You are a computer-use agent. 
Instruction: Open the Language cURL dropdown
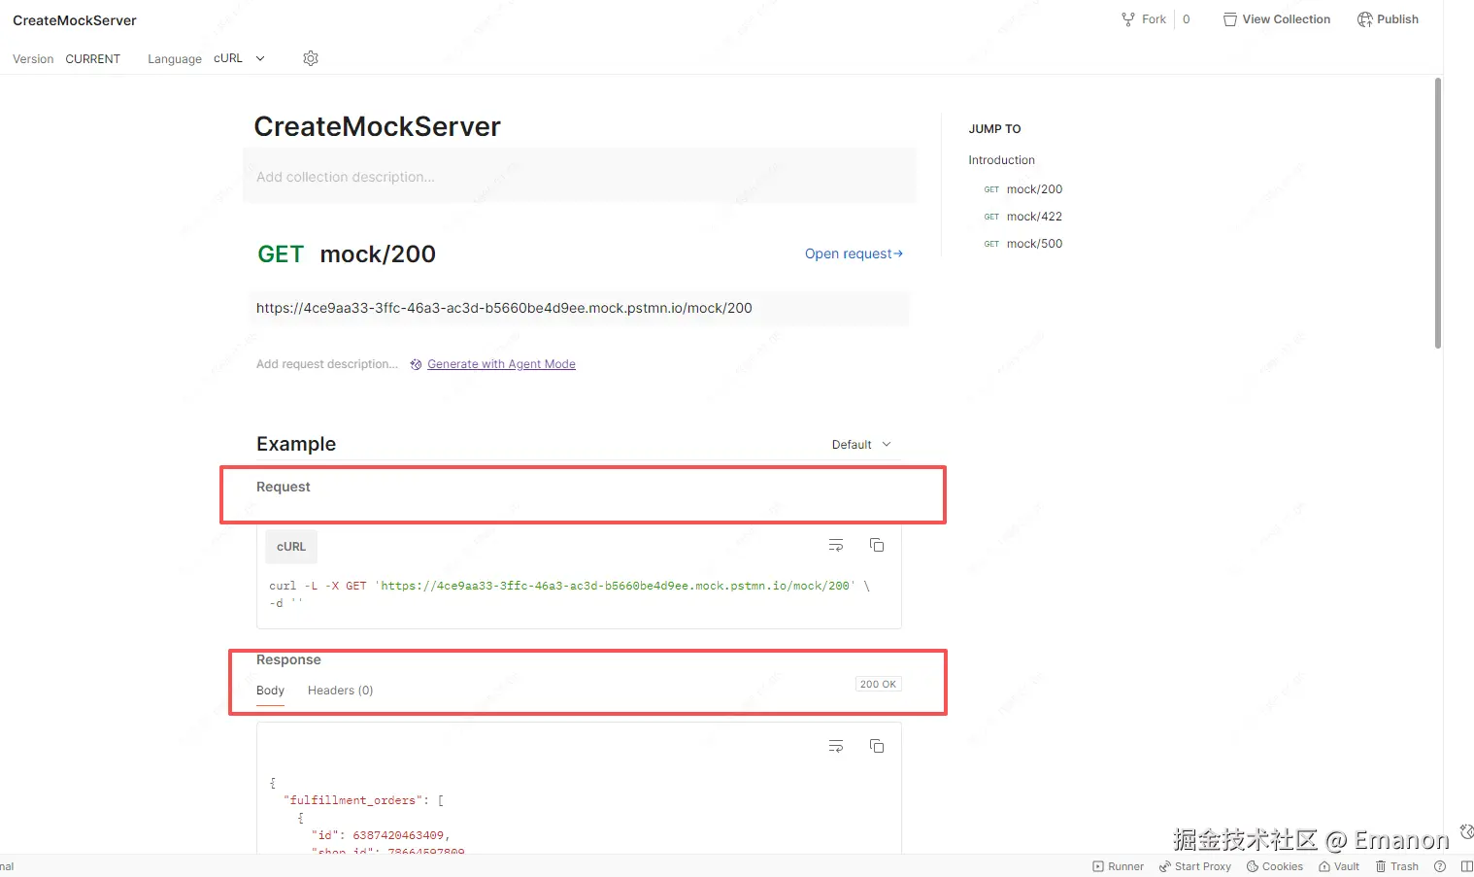coord(239,58)
